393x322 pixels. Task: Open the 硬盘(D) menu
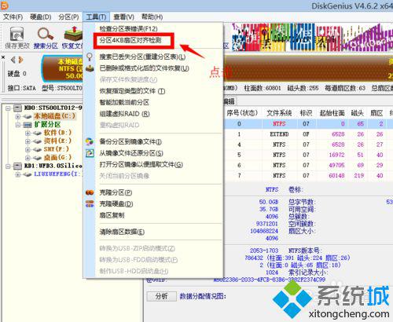[41, 17]
